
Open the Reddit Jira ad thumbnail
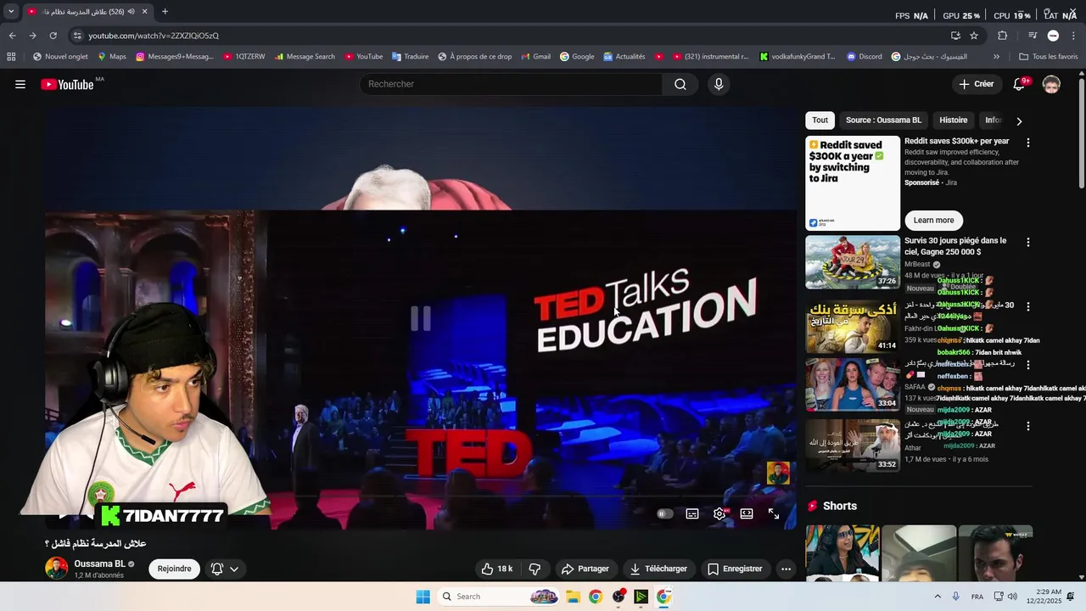(x=853, y=183)
